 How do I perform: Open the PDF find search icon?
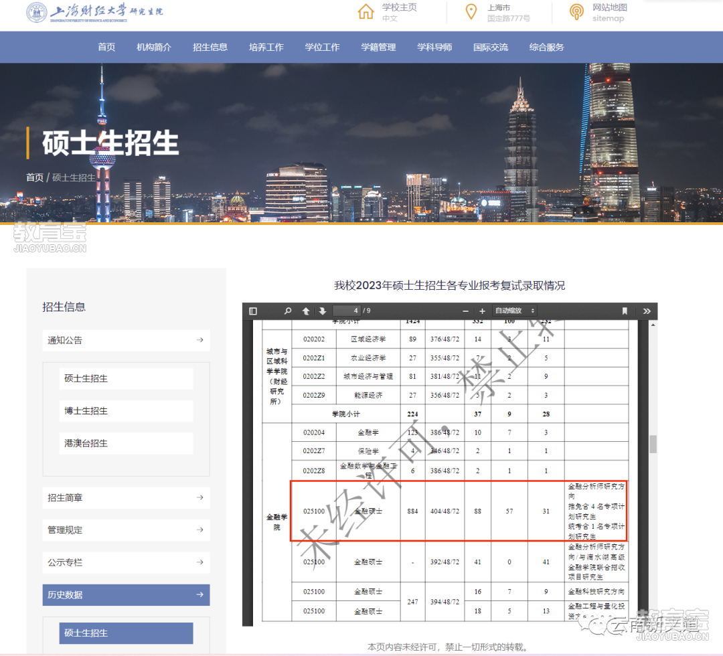click(x=288, y=311)
